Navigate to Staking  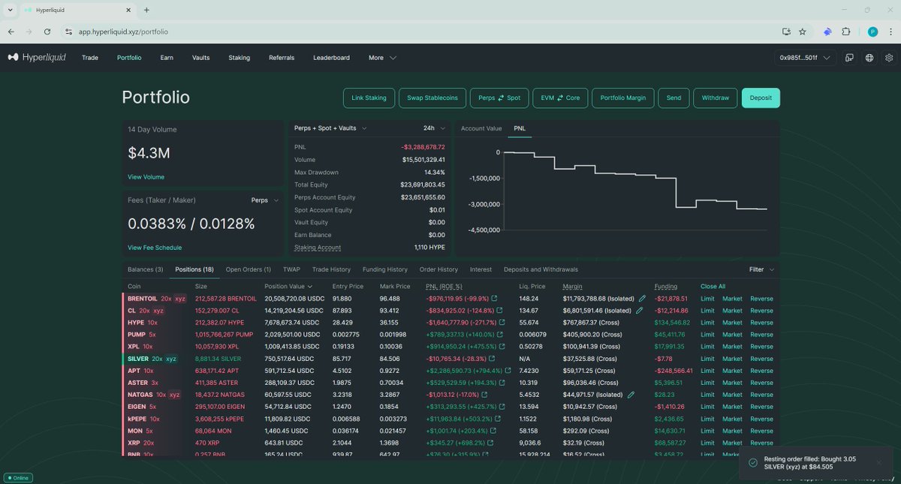tap(239, 58)
